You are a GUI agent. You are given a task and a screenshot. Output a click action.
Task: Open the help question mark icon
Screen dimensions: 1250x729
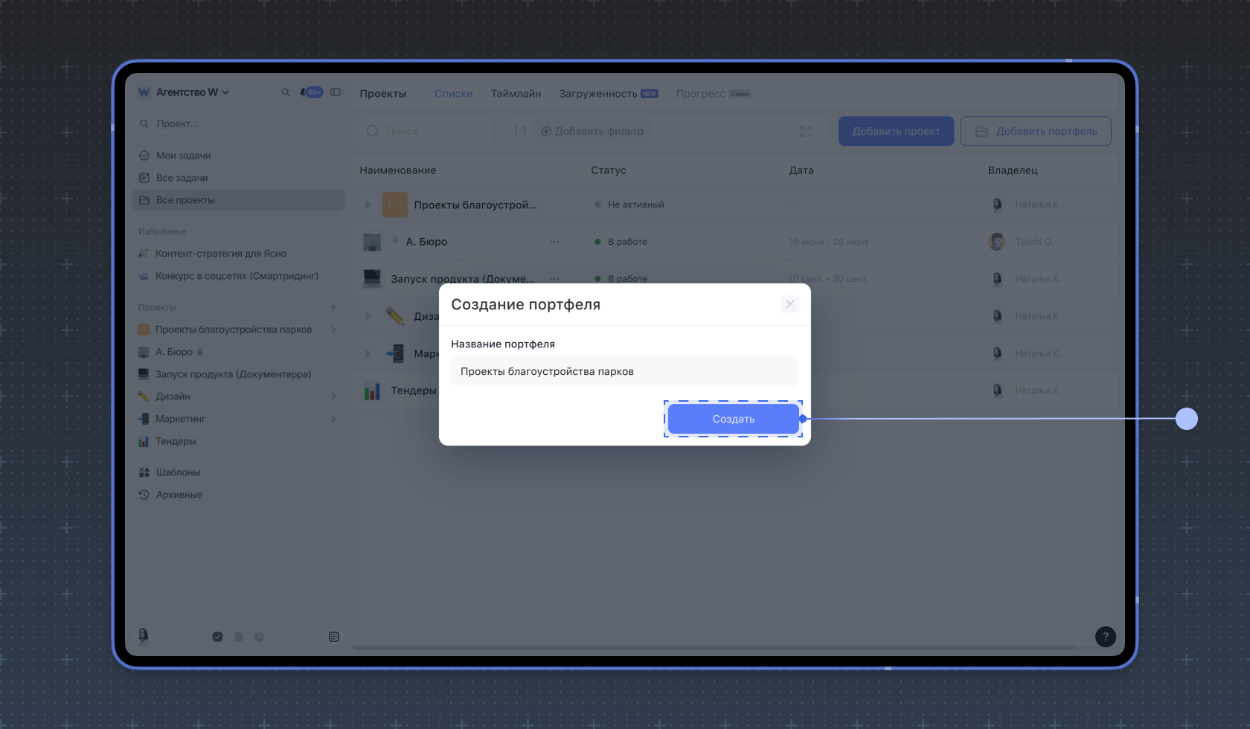click(1105, 636)
